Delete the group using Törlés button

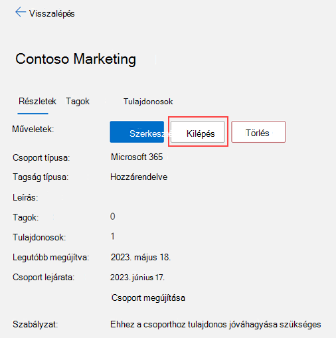[x=258, y=132]
